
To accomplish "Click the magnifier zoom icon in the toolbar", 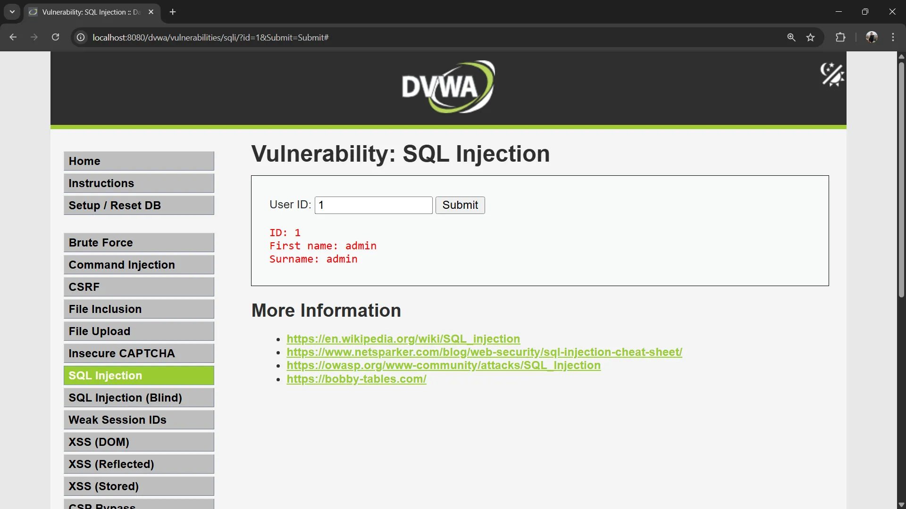I will (791, 37).
